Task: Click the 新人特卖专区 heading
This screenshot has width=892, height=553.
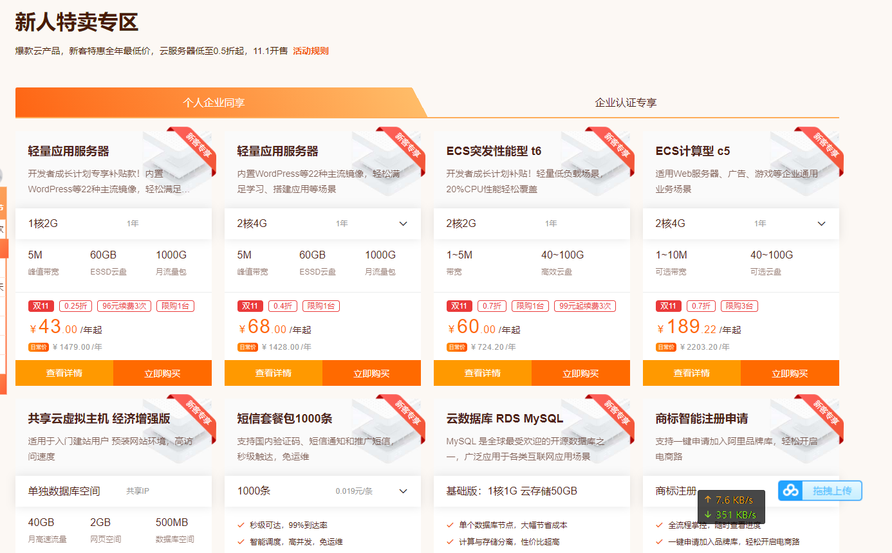Action: (77, 23)
